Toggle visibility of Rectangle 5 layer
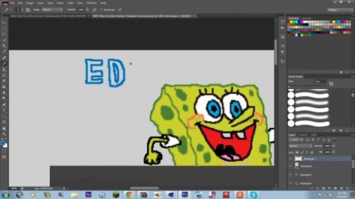 pos(291,175)
